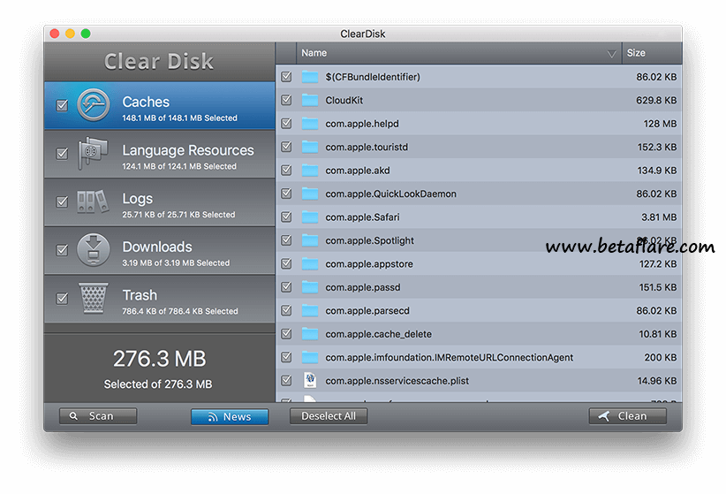Screen dimensions: 726x494
Task: Toggle the Trash category checkbox
Action: click(x=62, y=299)
